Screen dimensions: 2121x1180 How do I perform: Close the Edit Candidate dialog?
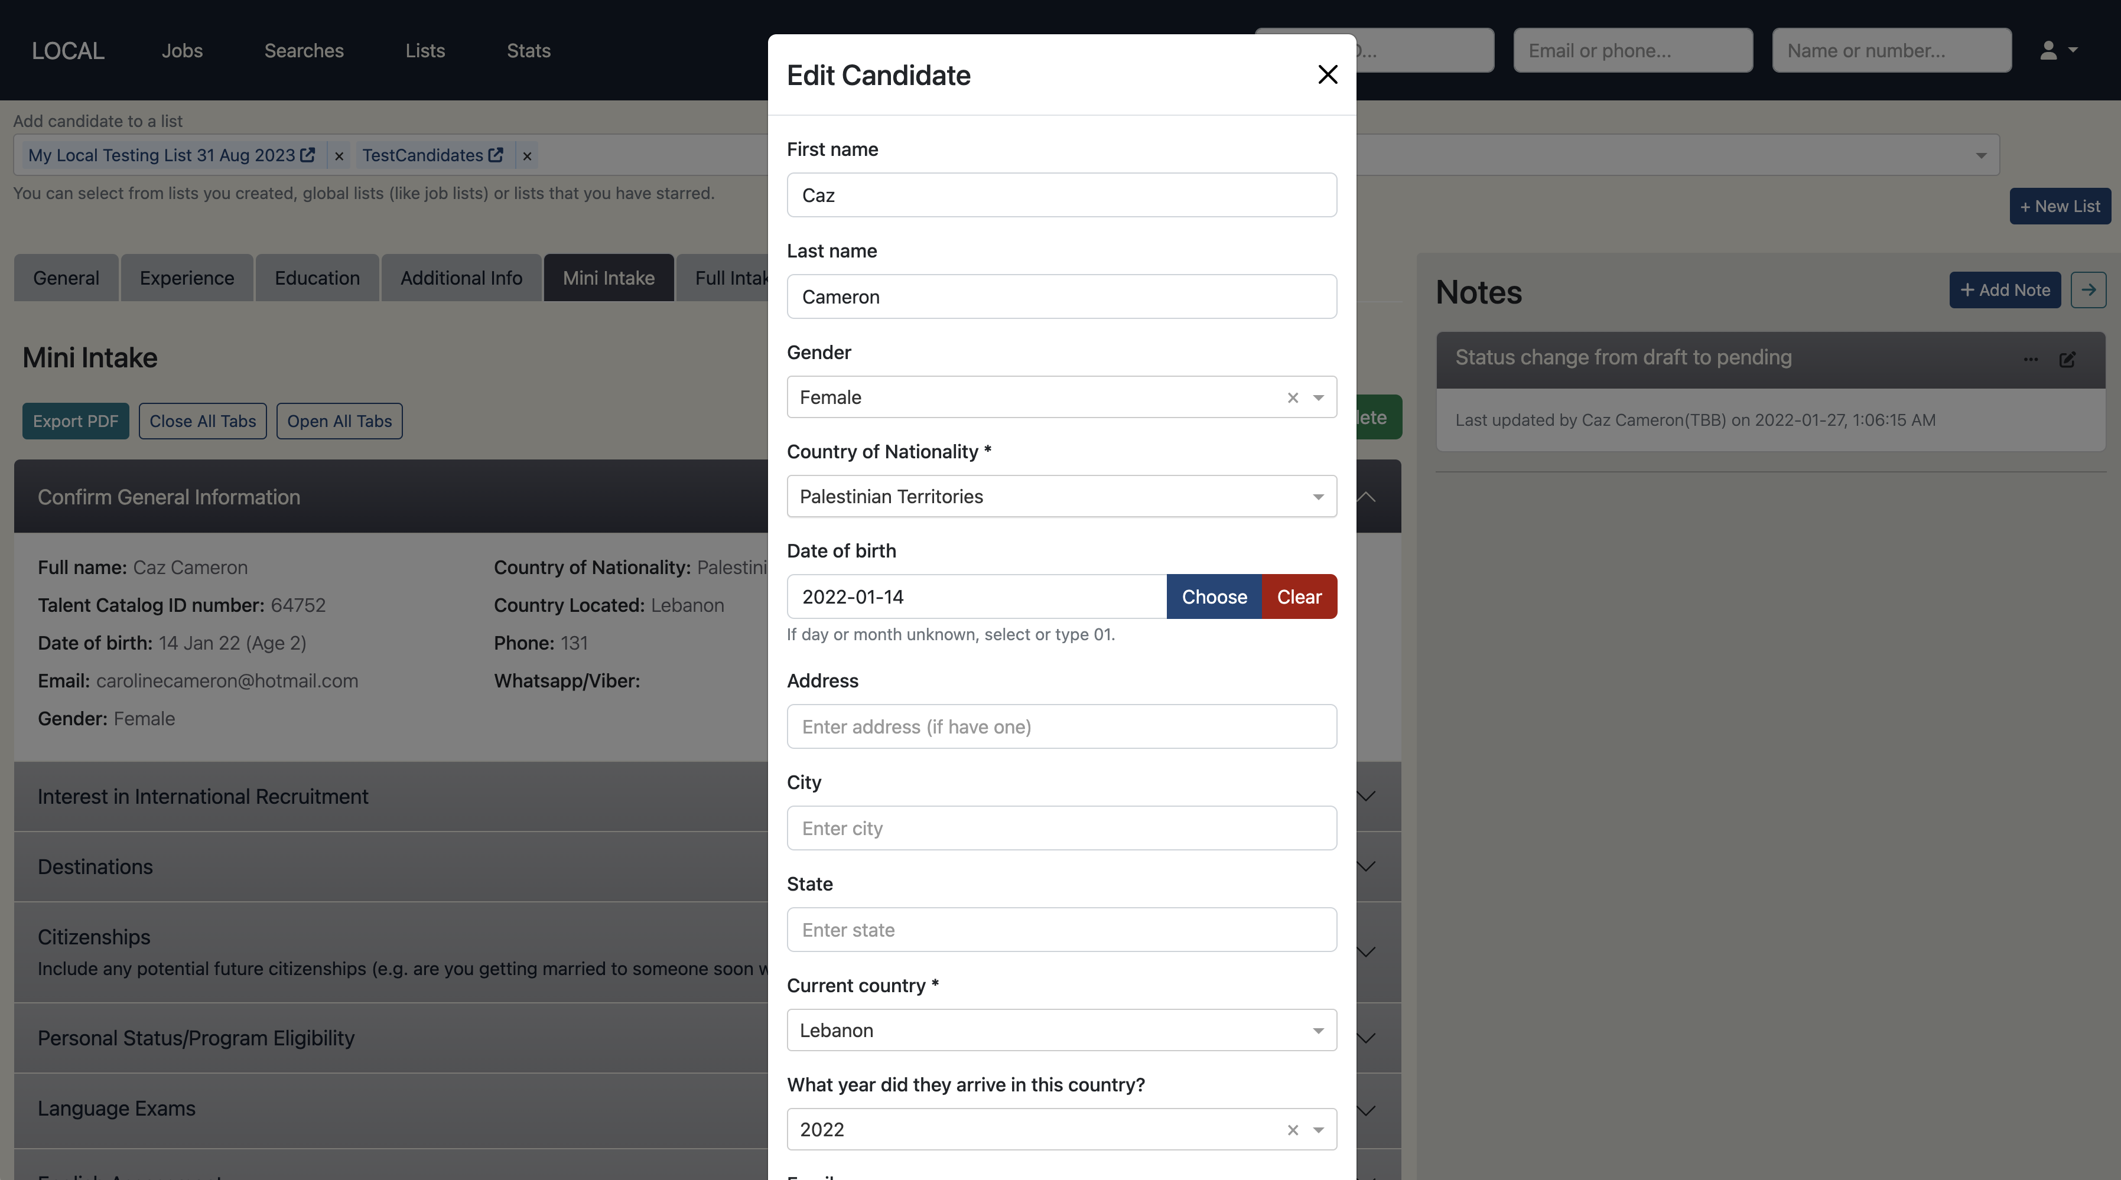pos(1328,75)
